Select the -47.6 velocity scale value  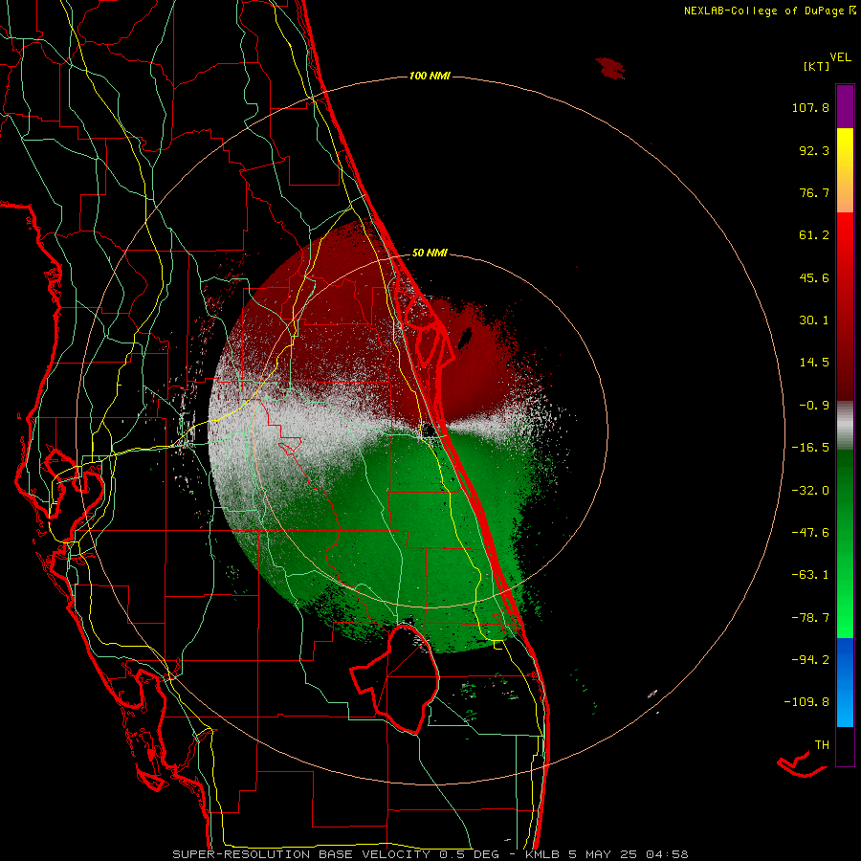(x=810, y=533)
